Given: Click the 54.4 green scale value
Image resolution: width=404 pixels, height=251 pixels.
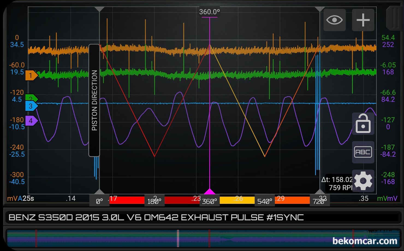Looking at the screenshot, I should (388, 38).
